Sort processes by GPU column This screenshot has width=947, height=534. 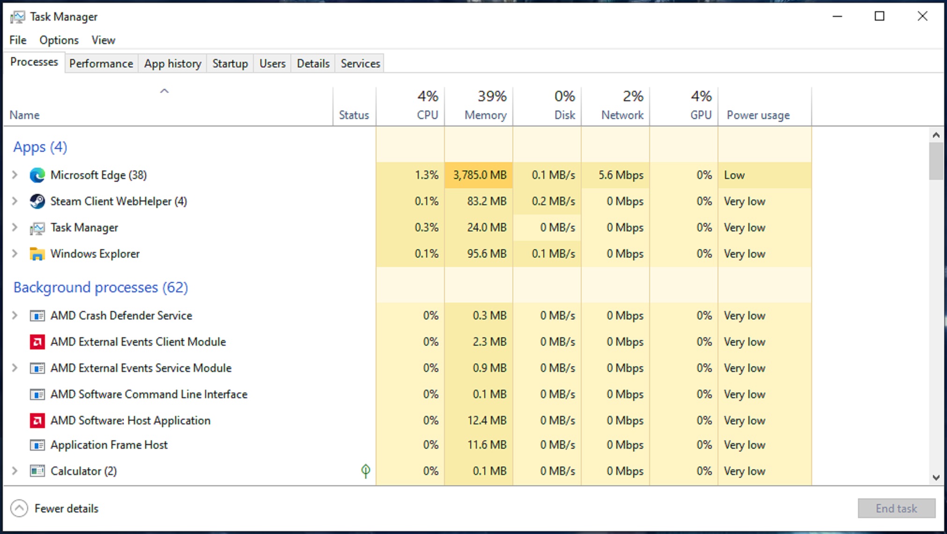(x=684, y=107)
